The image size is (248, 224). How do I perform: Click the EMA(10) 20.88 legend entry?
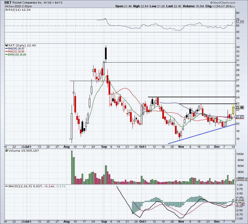(x=17, y=54)
